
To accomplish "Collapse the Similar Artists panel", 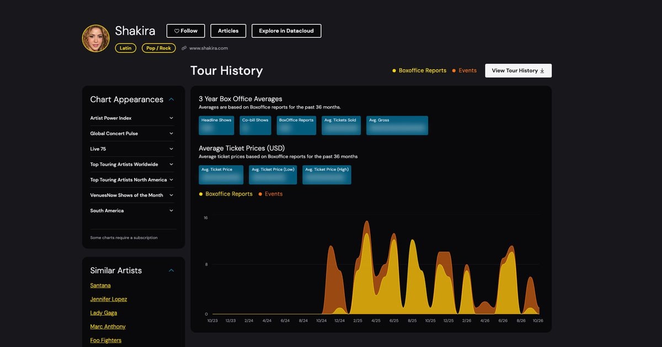I will pos(172,270).
